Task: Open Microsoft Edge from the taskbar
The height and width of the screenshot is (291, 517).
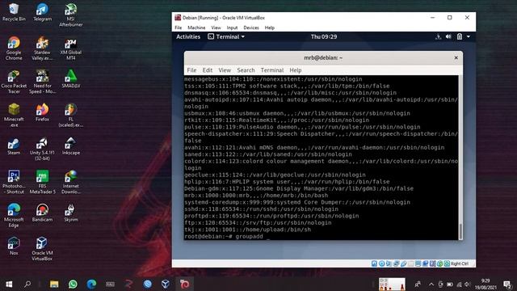Action: pyautogui.click(x=91, y=284)
